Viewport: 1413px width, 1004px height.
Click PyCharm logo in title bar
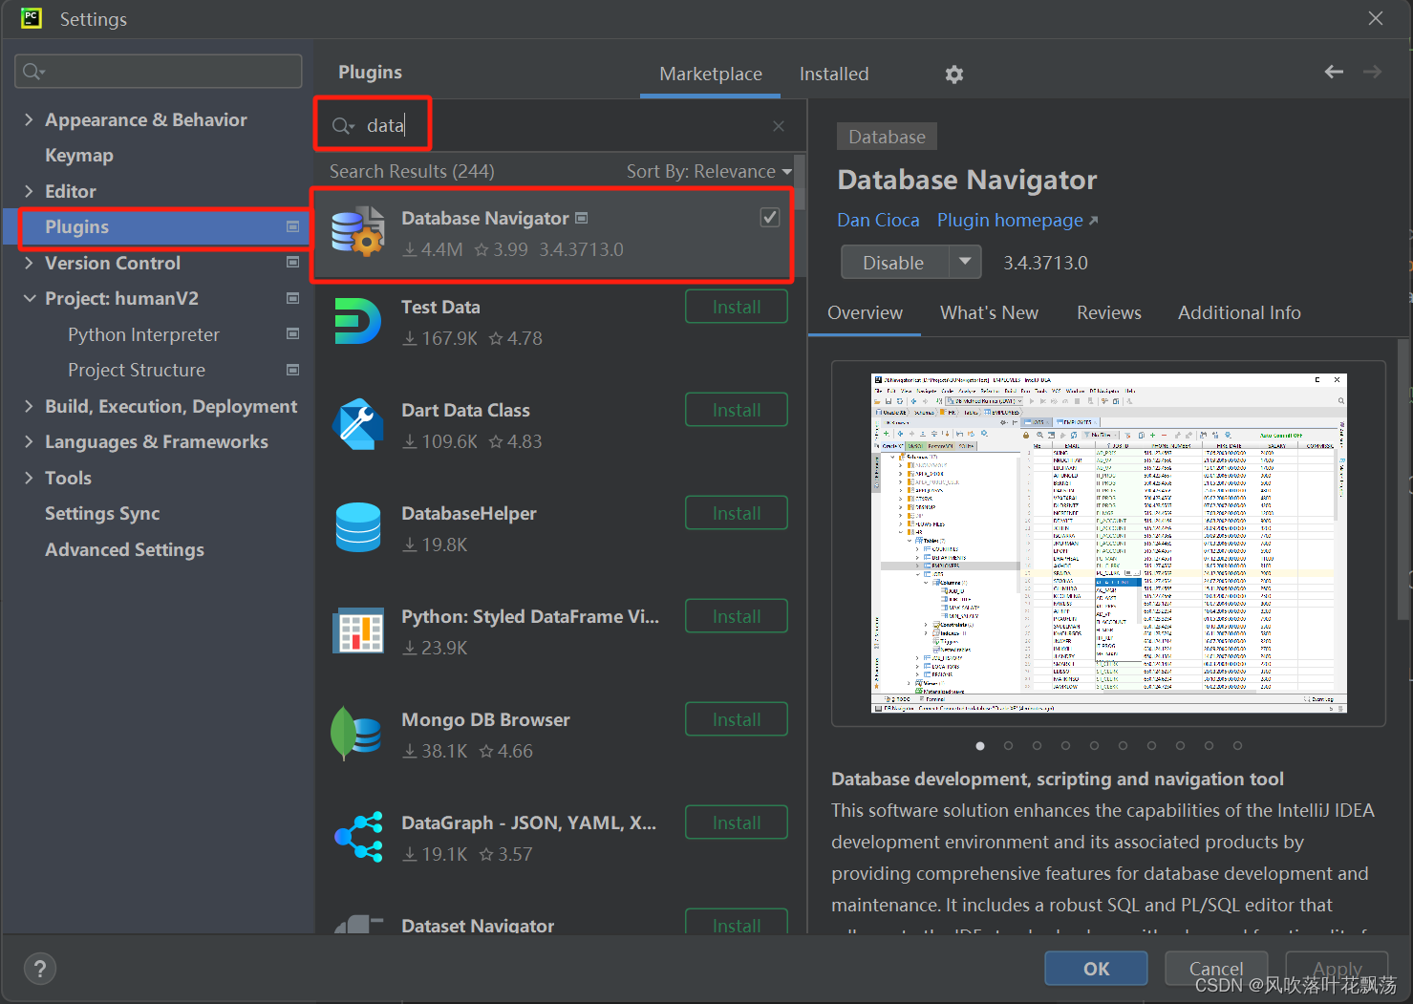32,18
